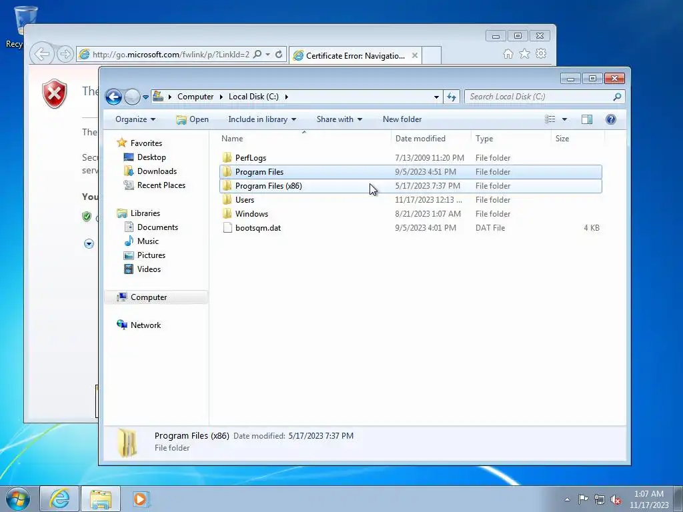The height and width of the screenshot is (512, 683).
Task: Select the Program Files (x86) folder icon
Action: coord(227,185)
